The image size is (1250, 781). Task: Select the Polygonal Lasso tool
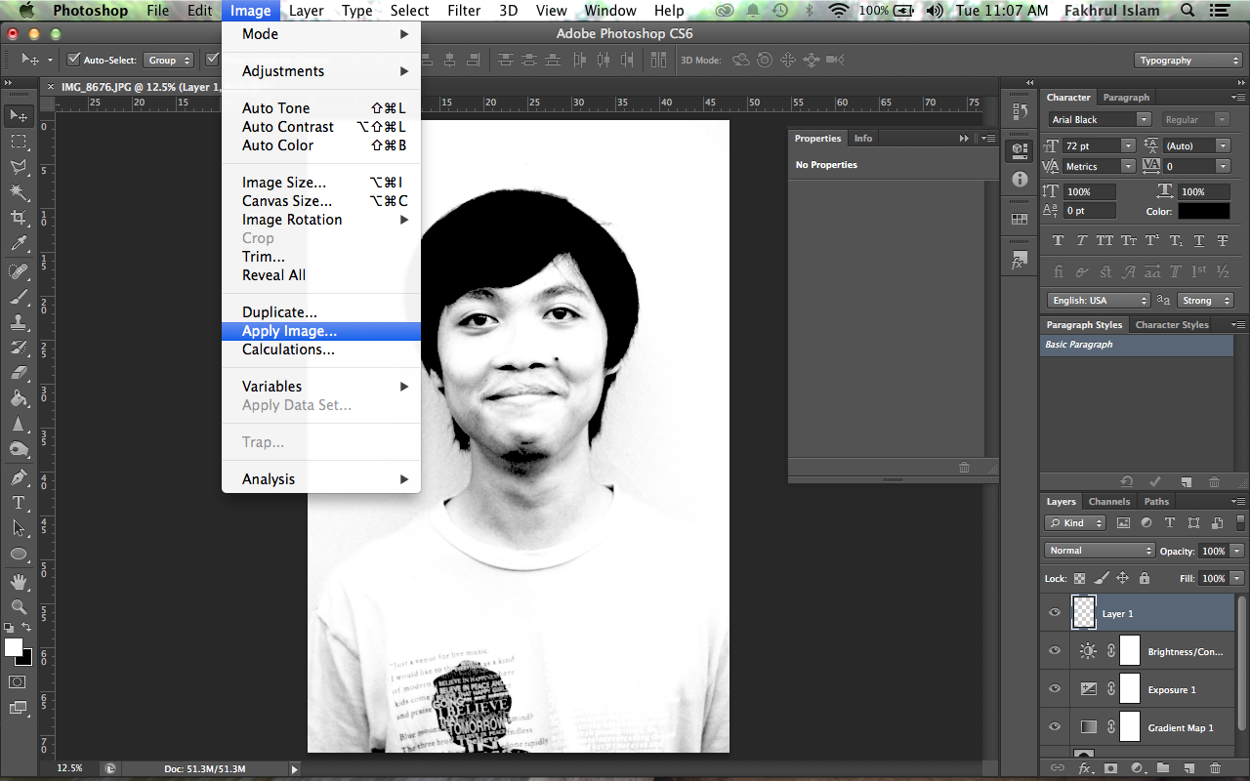point(19,167)
